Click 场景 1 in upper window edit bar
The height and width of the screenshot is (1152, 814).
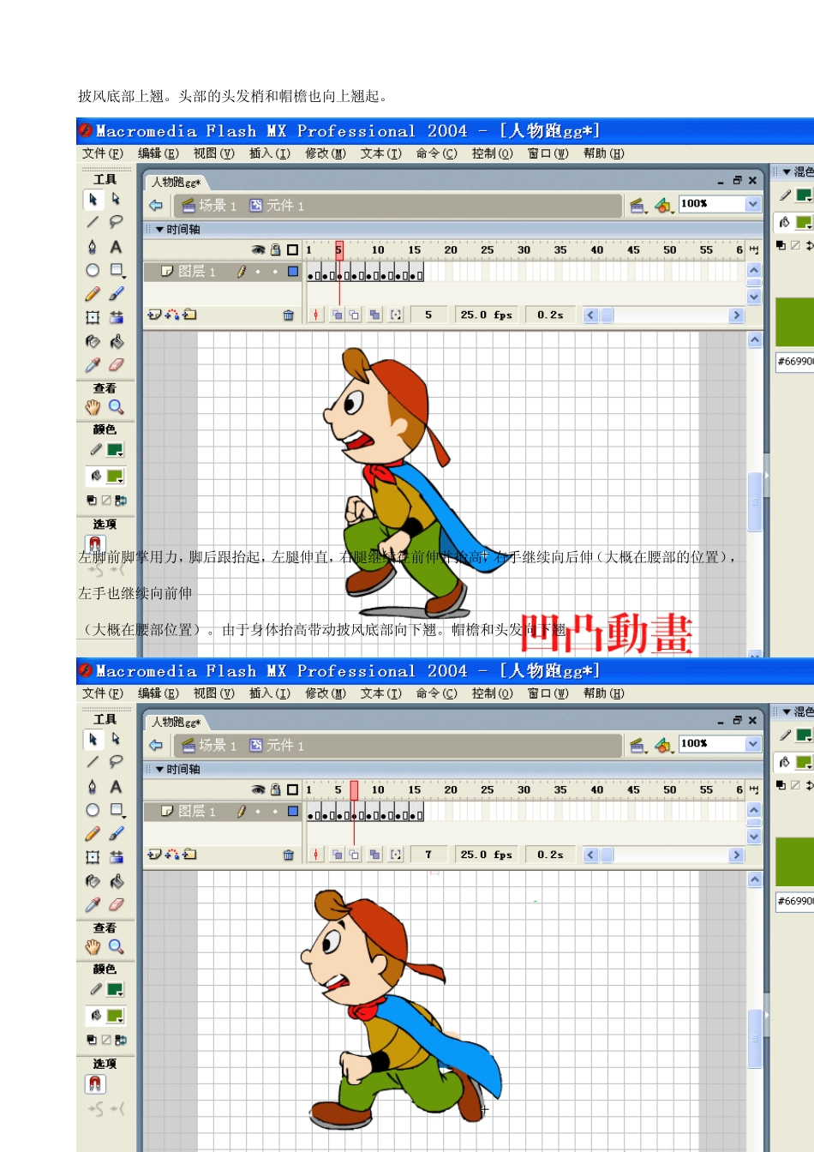[x=209, y=206]
